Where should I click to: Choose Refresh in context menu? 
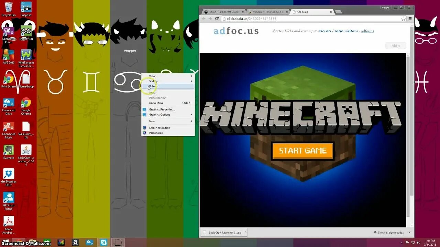pyautogui.click(x=168, y=86)
